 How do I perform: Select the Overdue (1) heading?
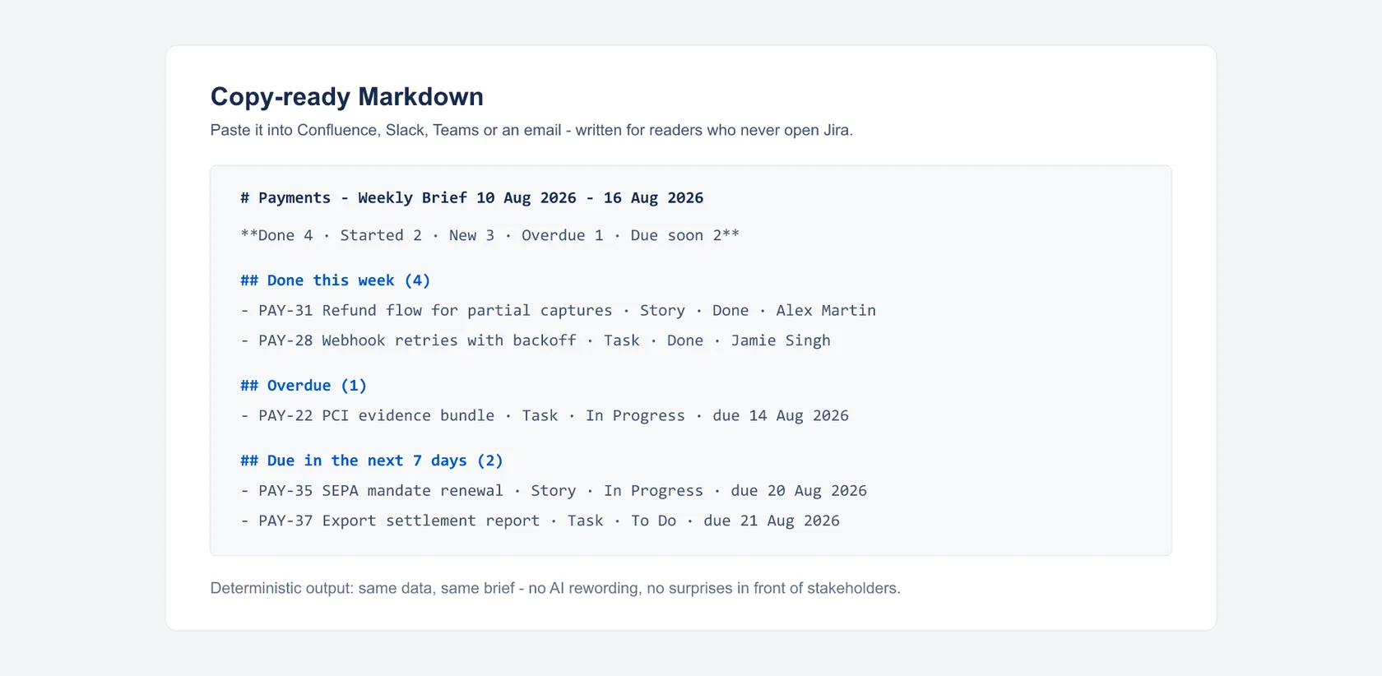click(304, 386)
